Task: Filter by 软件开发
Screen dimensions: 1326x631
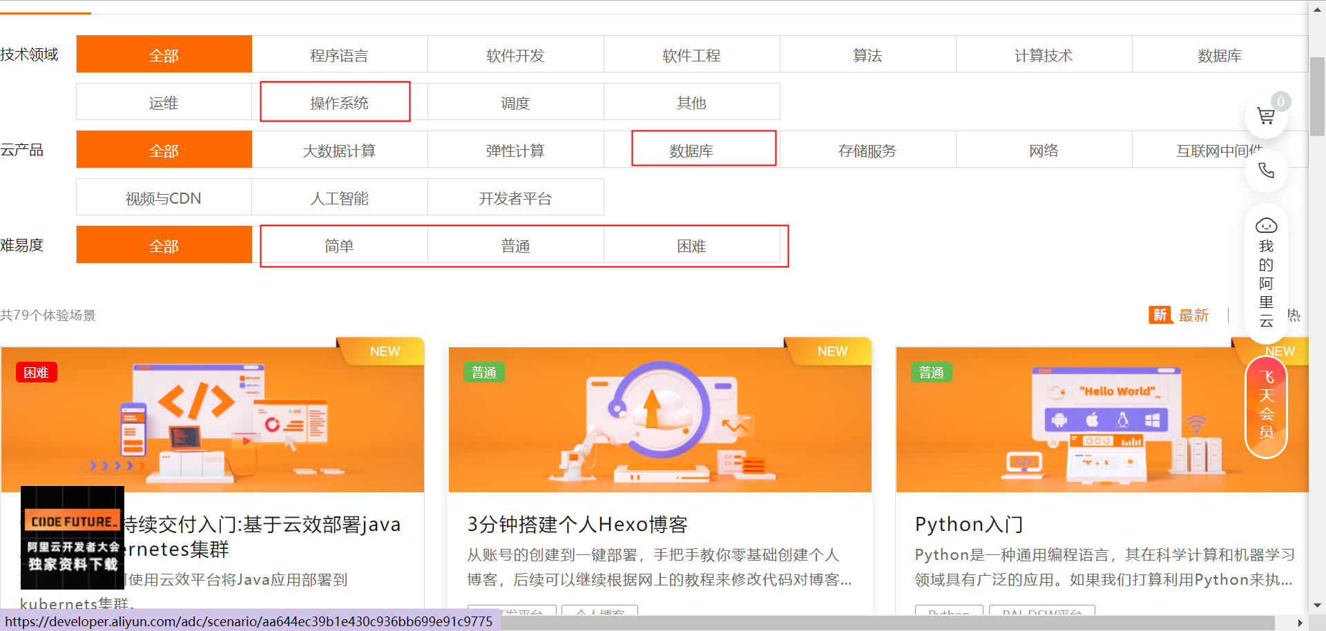Action: (x=515, y=55)
